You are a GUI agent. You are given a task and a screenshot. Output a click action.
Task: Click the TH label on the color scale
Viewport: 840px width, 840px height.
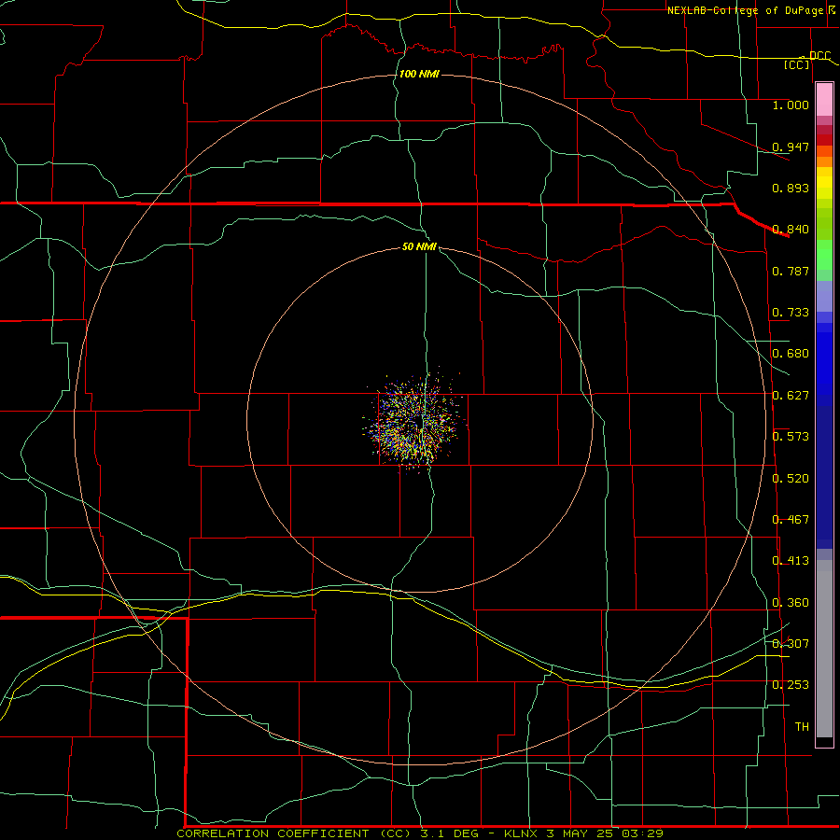click(x=802, y=727)
